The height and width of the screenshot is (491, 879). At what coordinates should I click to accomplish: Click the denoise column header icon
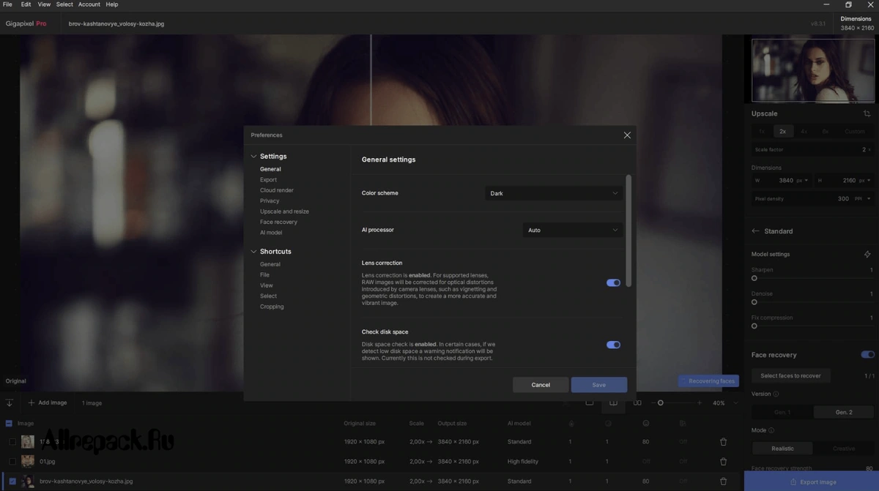(x=608, y=424)
